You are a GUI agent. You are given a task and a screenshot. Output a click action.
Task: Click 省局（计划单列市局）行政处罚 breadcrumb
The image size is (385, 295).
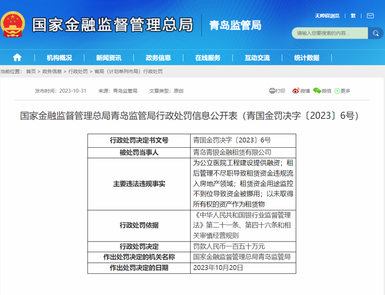[128, 72]
